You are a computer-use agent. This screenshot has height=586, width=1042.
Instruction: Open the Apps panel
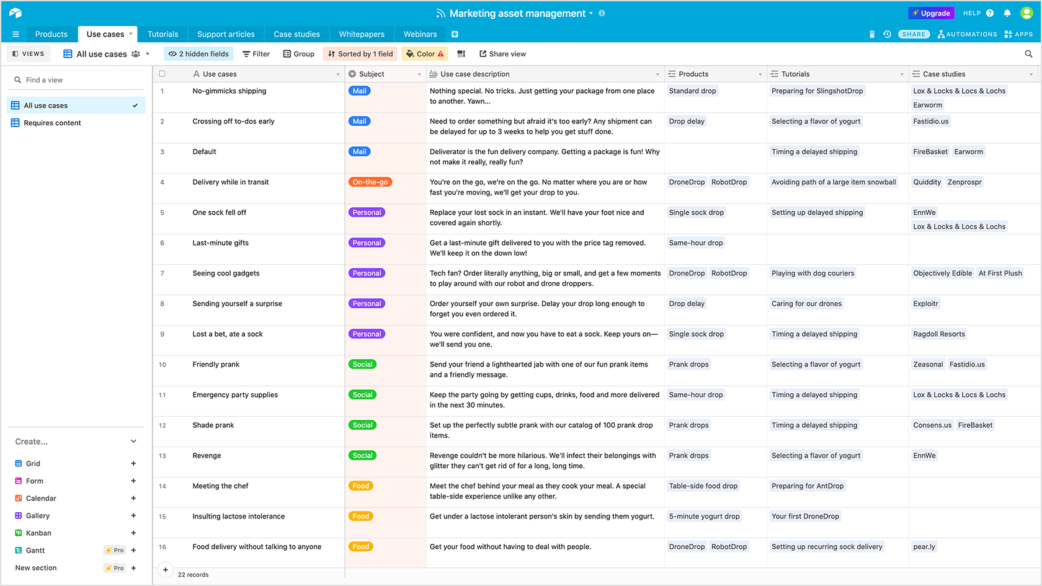click(x=1018, y=34)
